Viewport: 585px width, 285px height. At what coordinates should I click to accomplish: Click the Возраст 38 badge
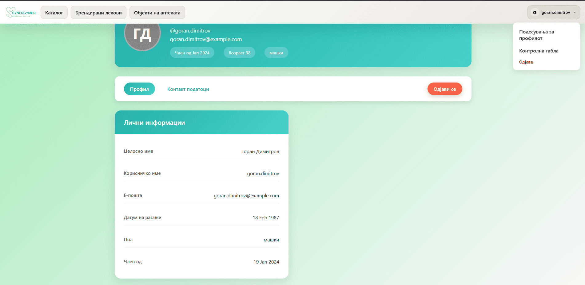[239, 53]
